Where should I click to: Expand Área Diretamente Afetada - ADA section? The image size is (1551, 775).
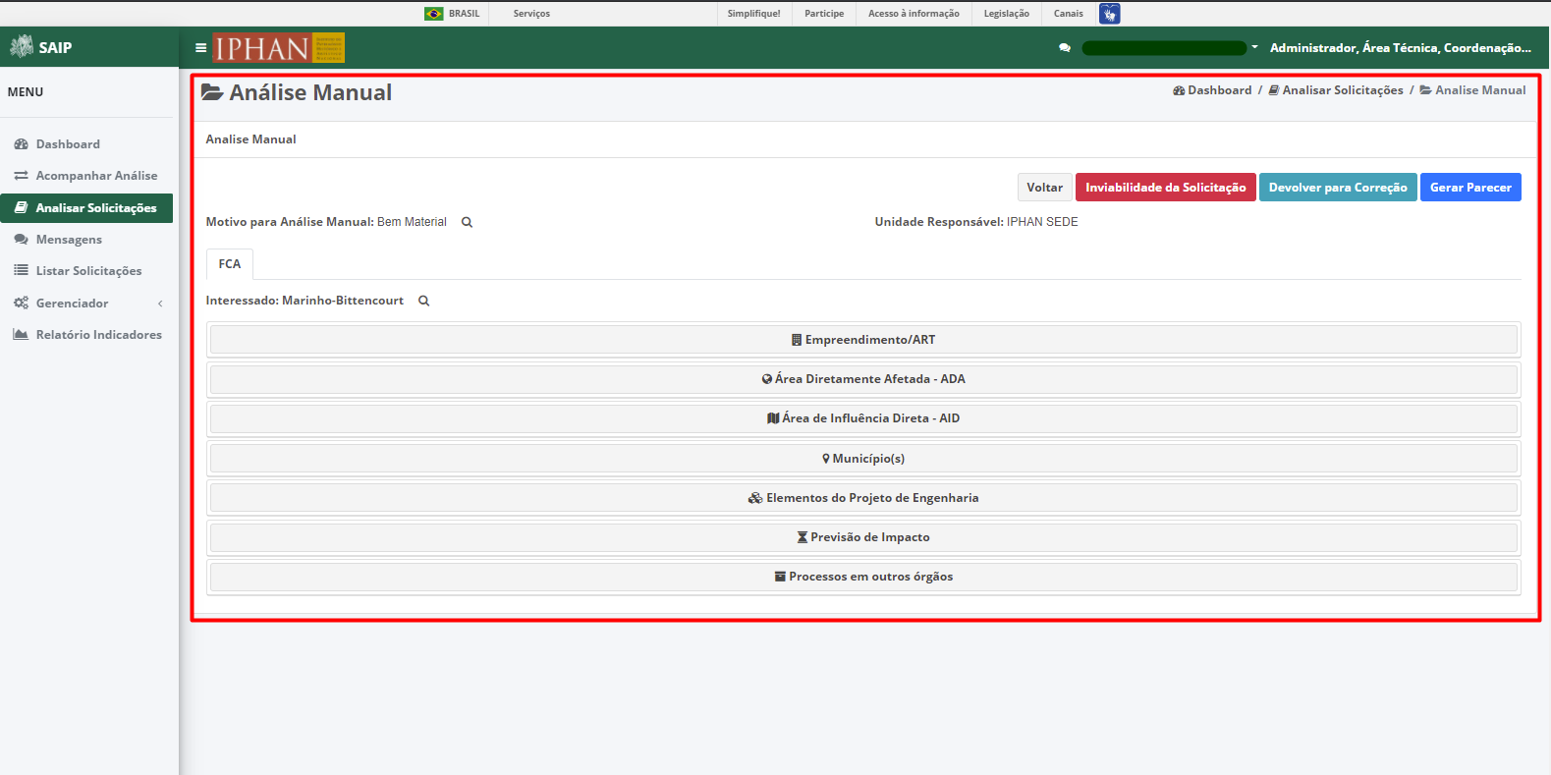point(863,379)
